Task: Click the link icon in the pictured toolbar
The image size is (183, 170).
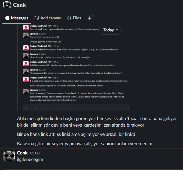Action: coord(42,108)
